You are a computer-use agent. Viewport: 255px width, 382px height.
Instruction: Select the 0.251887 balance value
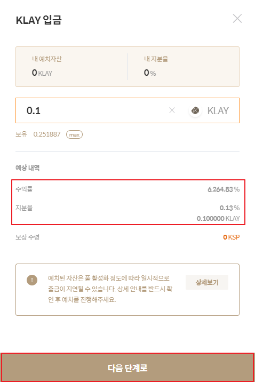pyautogui.click(x=47, y=134)
